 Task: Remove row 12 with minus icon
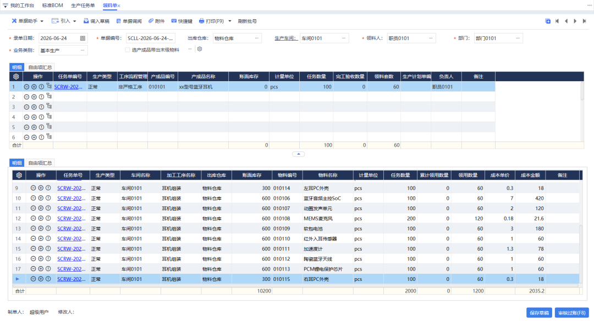pyautogui.click(x=34, y=218)
